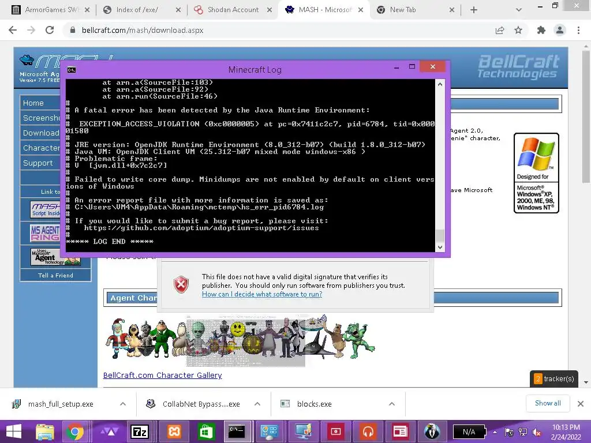The width and height of the screenshot is (591, 443).
Task: Switch to the Shodan Account tab
Action: [233, 10]
